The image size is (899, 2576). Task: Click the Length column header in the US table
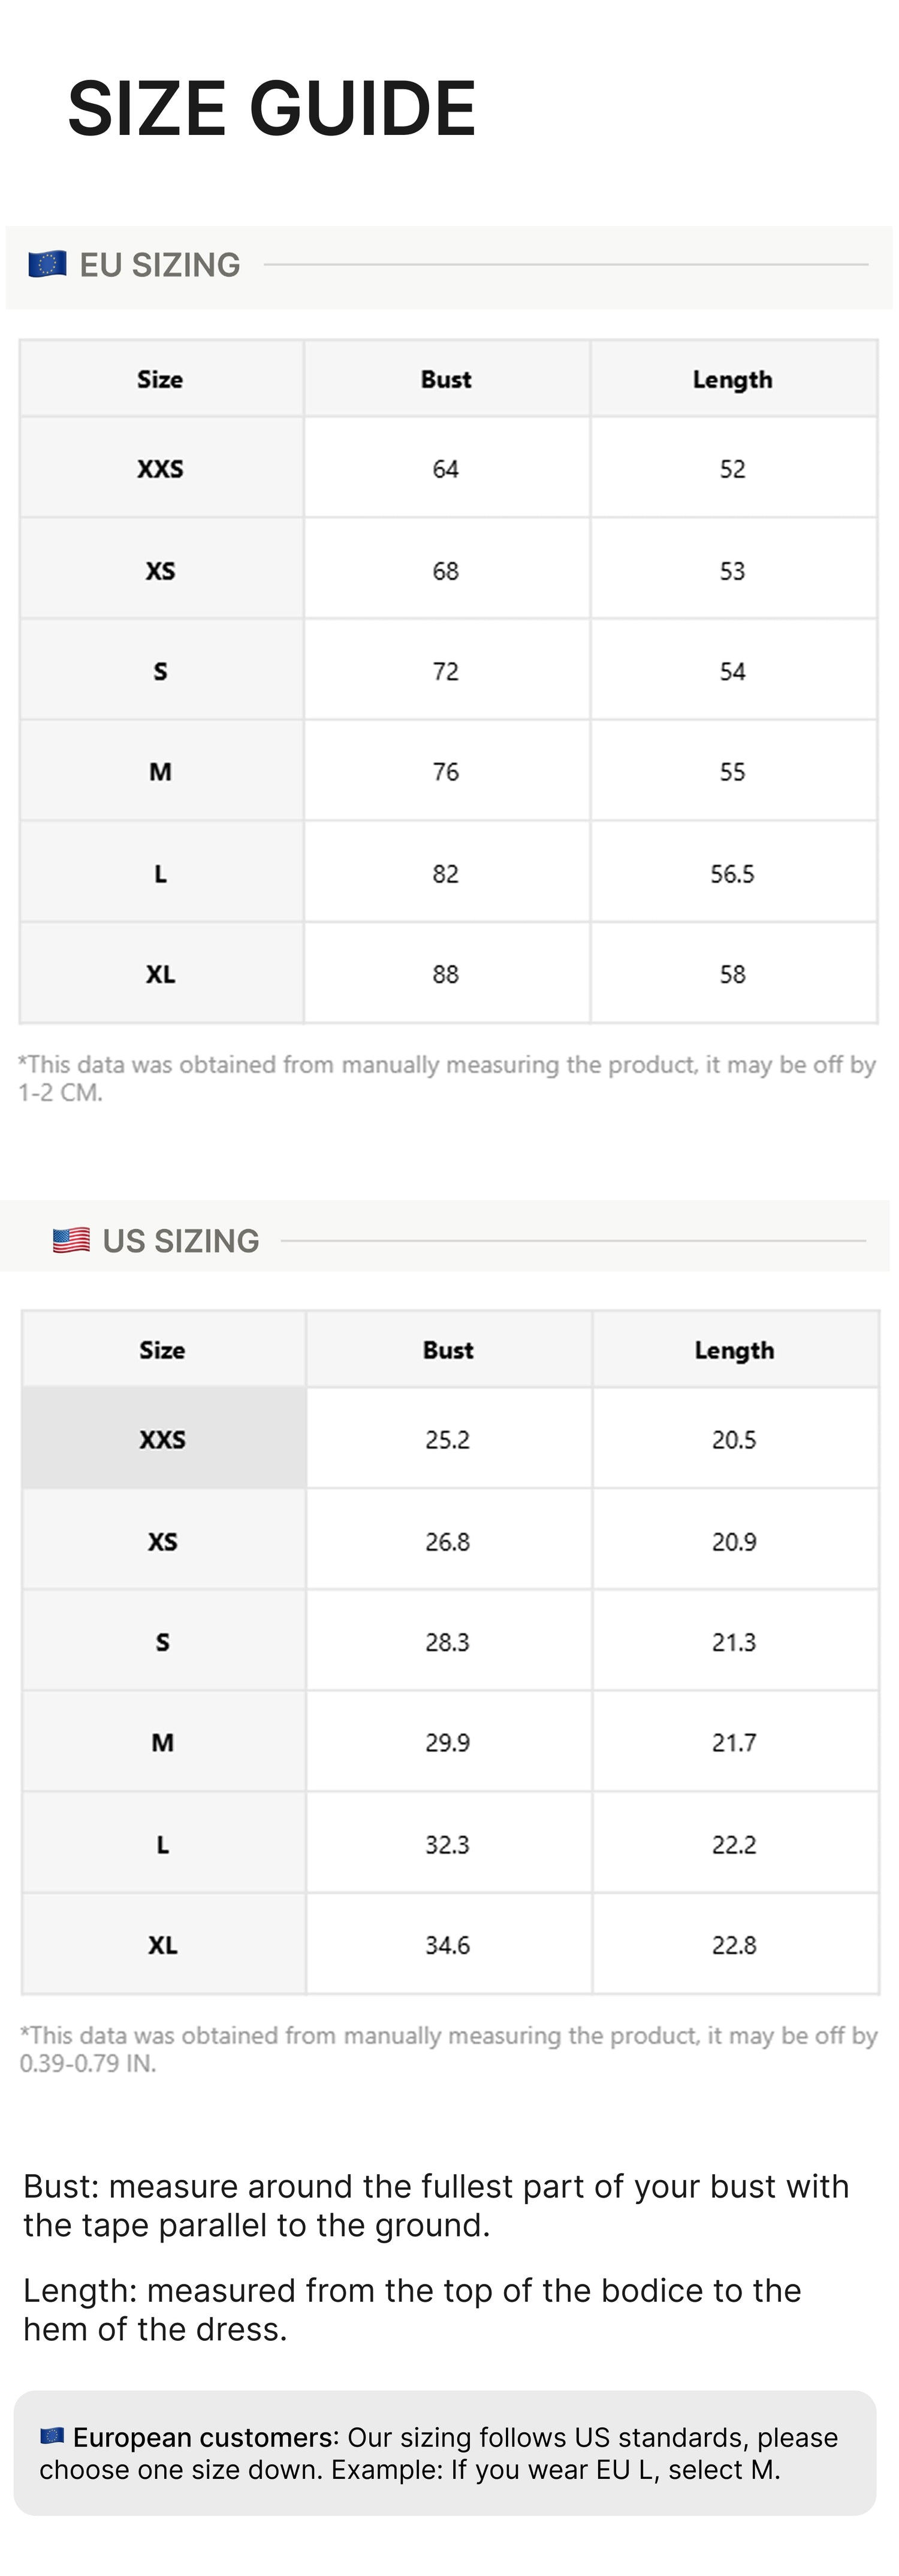[734, 1350]
